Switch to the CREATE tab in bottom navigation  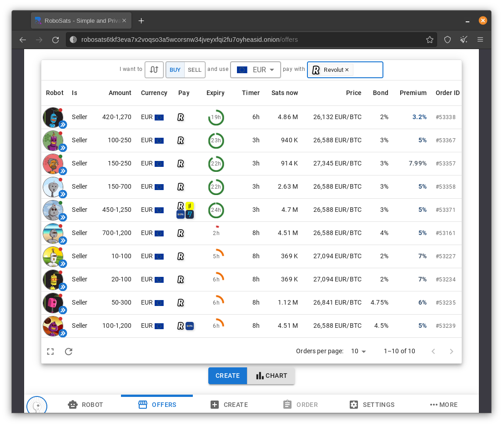tap(215, 404)
